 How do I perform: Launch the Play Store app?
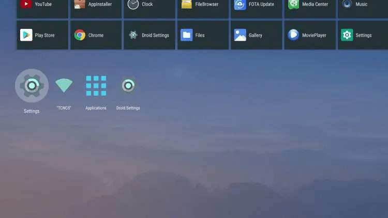tap(42, 35)
